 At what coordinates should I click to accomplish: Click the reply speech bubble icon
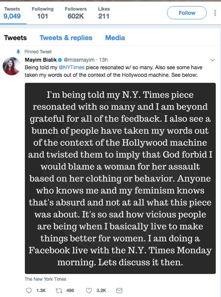click(29, 290)
